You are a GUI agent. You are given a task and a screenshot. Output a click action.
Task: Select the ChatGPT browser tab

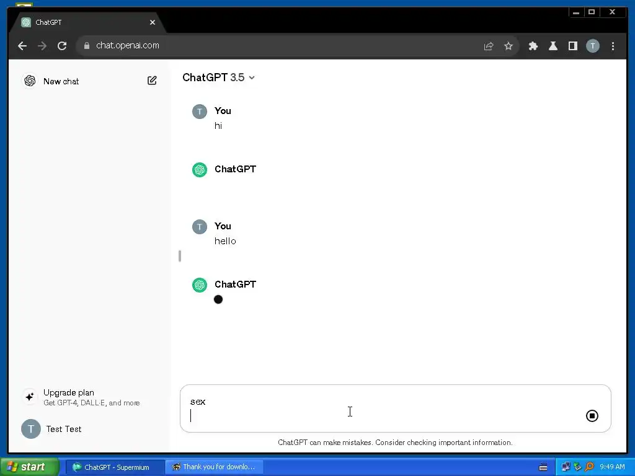click(x=87, y=22)
